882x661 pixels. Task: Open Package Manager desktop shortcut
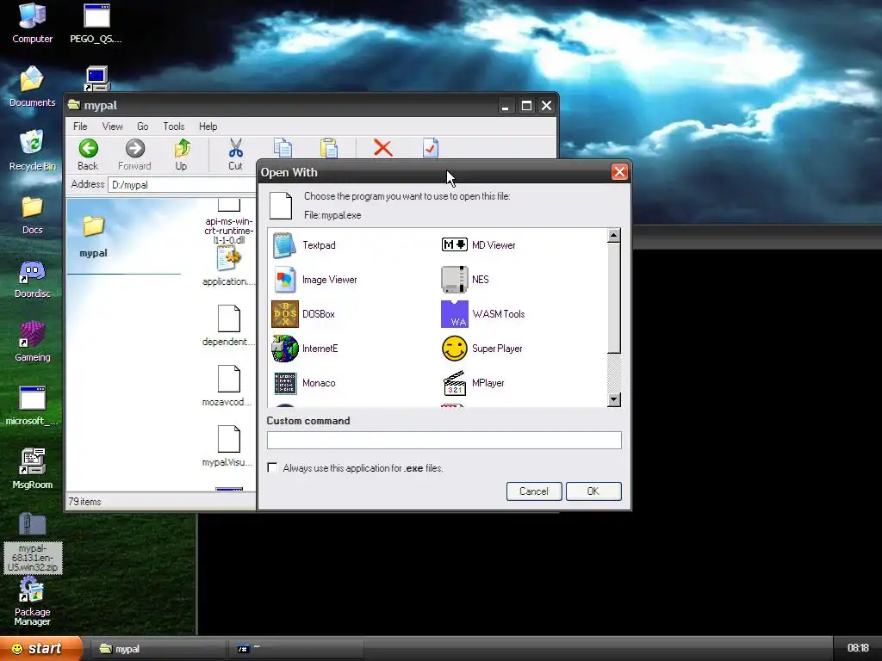[32, 602]
